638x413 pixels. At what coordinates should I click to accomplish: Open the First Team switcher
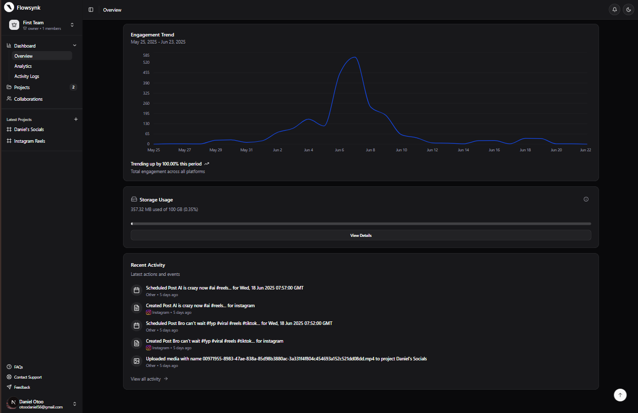click(72, 24)
